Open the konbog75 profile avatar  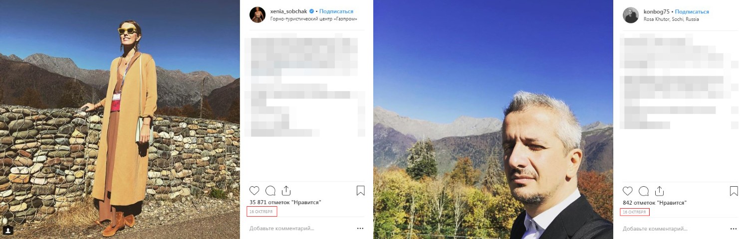[x=631, y=15]
